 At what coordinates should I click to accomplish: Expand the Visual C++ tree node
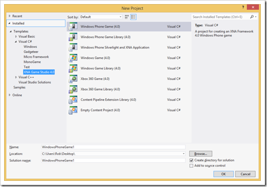[16, 77]
